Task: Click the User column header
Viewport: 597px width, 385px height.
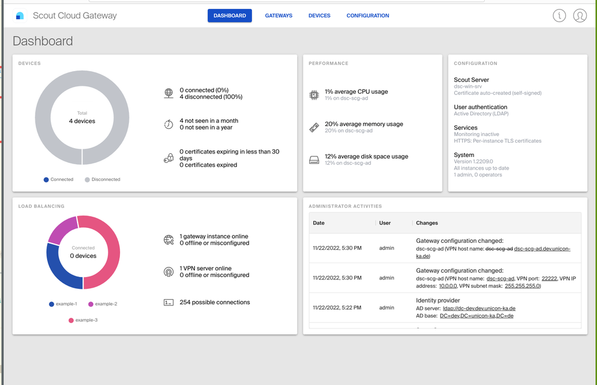Action: tap(385, 223)
